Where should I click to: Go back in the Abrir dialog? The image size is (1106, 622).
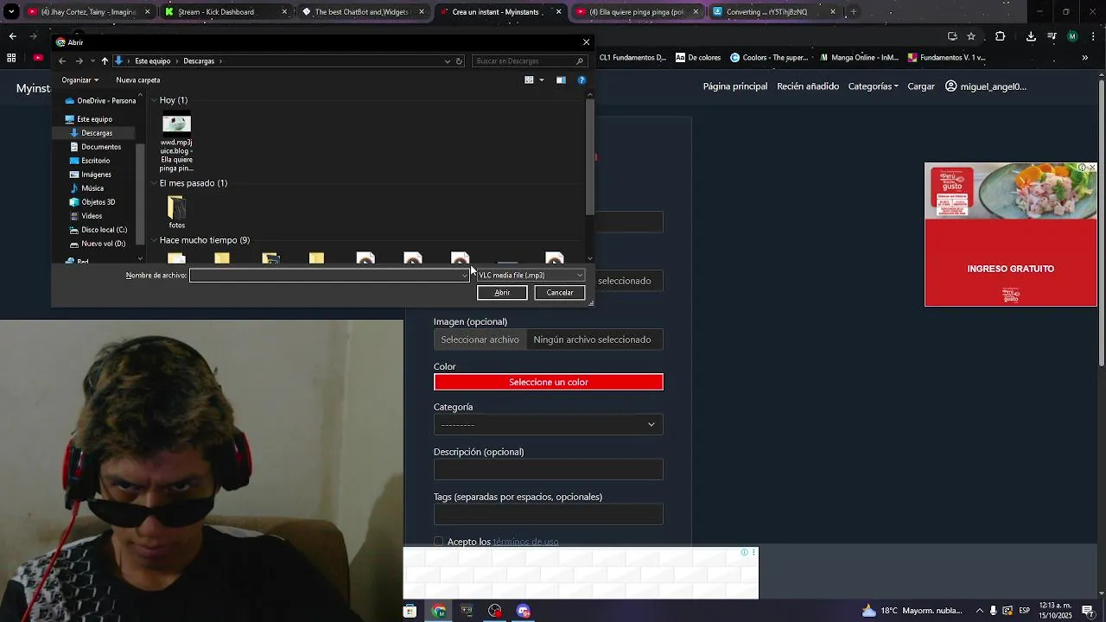click(62, 61)
